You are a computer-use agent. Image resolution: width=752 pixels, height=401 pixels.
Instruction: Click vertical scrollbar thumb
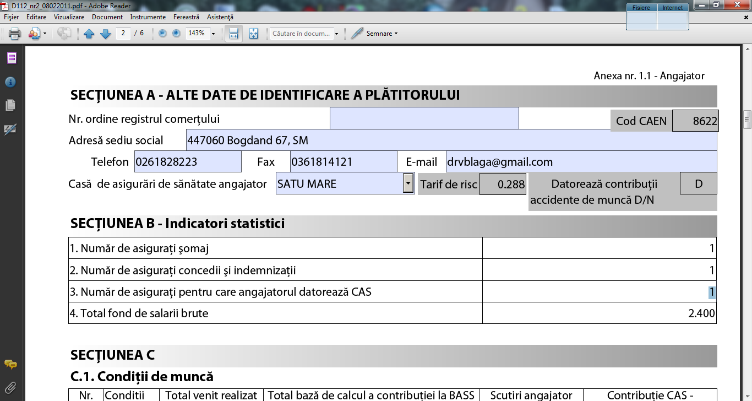(x=748, y=120)
